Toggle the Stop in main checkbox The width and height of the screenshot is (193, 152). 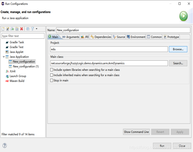[x=52, y=80]
